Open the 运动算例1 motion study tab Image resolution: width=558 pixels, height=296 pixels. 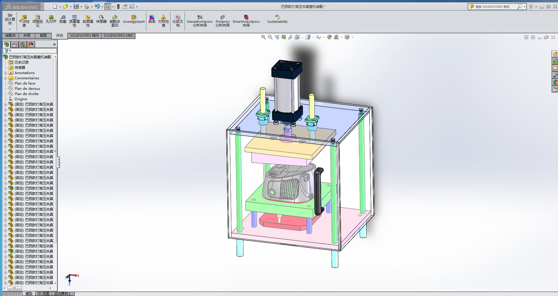[63, 294]
